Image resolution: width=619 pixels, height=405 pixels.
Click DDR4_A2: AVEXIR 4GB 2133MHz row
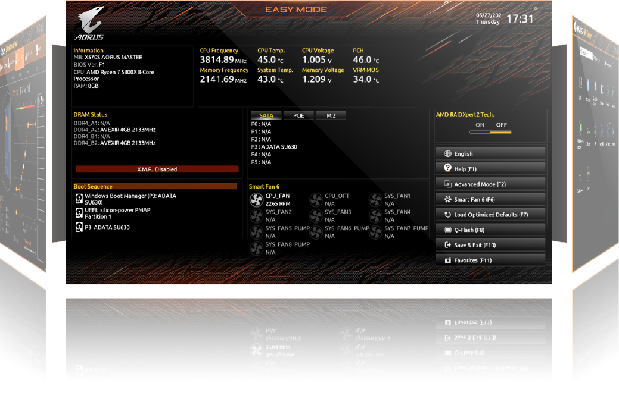pyautogui.click(x=114, y=130)
